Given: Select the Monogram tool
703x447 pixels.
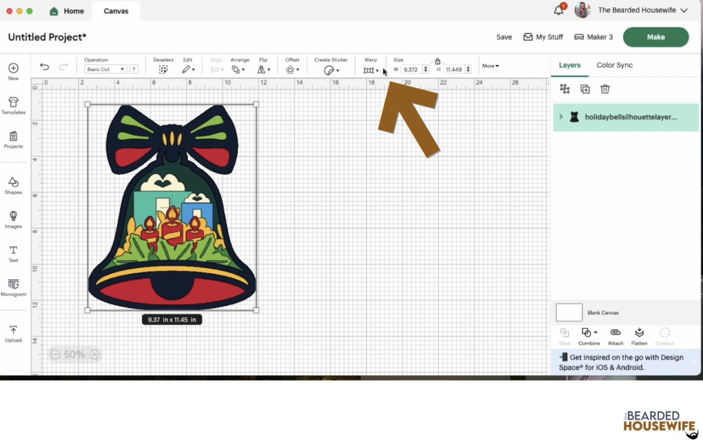Looking at the screenshot, I should coord(13,287).
